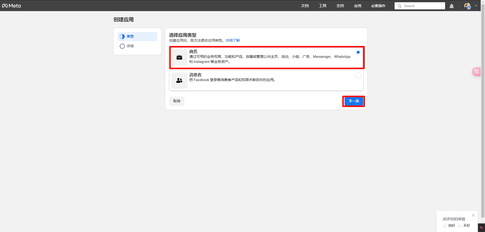This screenshot has height=232, width=485.
Task: Open the notifications bell
Action: (x=452, y=6)
